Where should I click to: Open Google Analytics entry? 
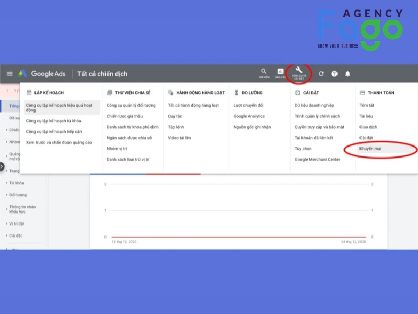[x=249, y=116]
